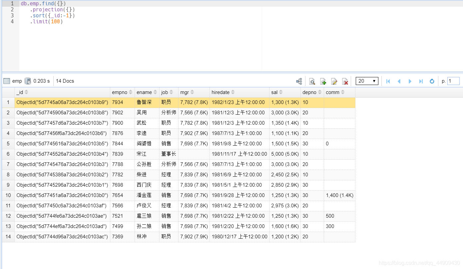
Task: Click comm cell 300
Action: tap(340, 226)
